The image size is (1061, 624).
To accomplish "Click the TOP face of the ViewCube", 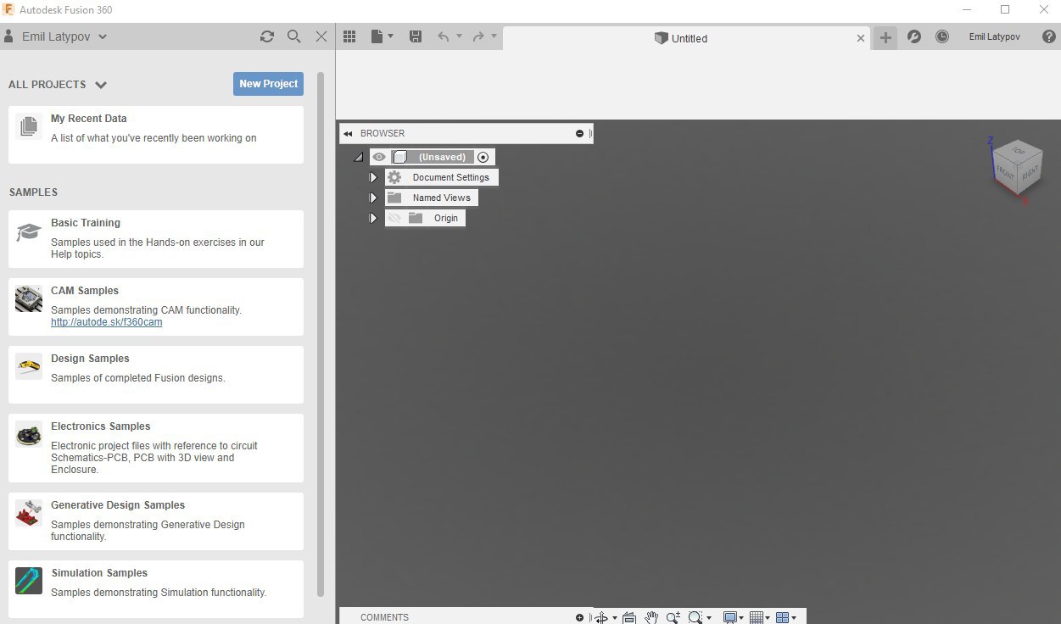I will (1018, 151).
